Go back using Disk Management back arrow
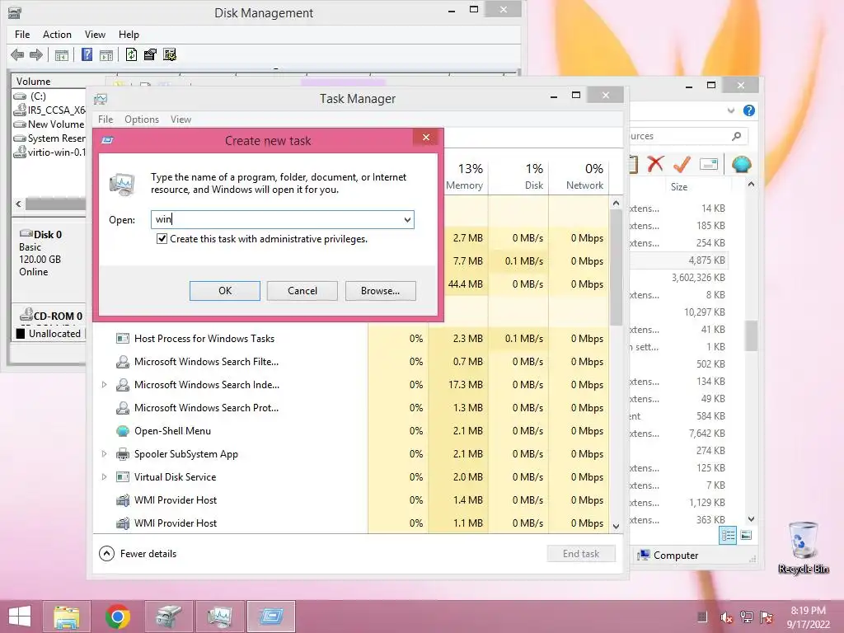Image resolution: width=844 pixels, height=633 pixels. click(x=17, y=54)
